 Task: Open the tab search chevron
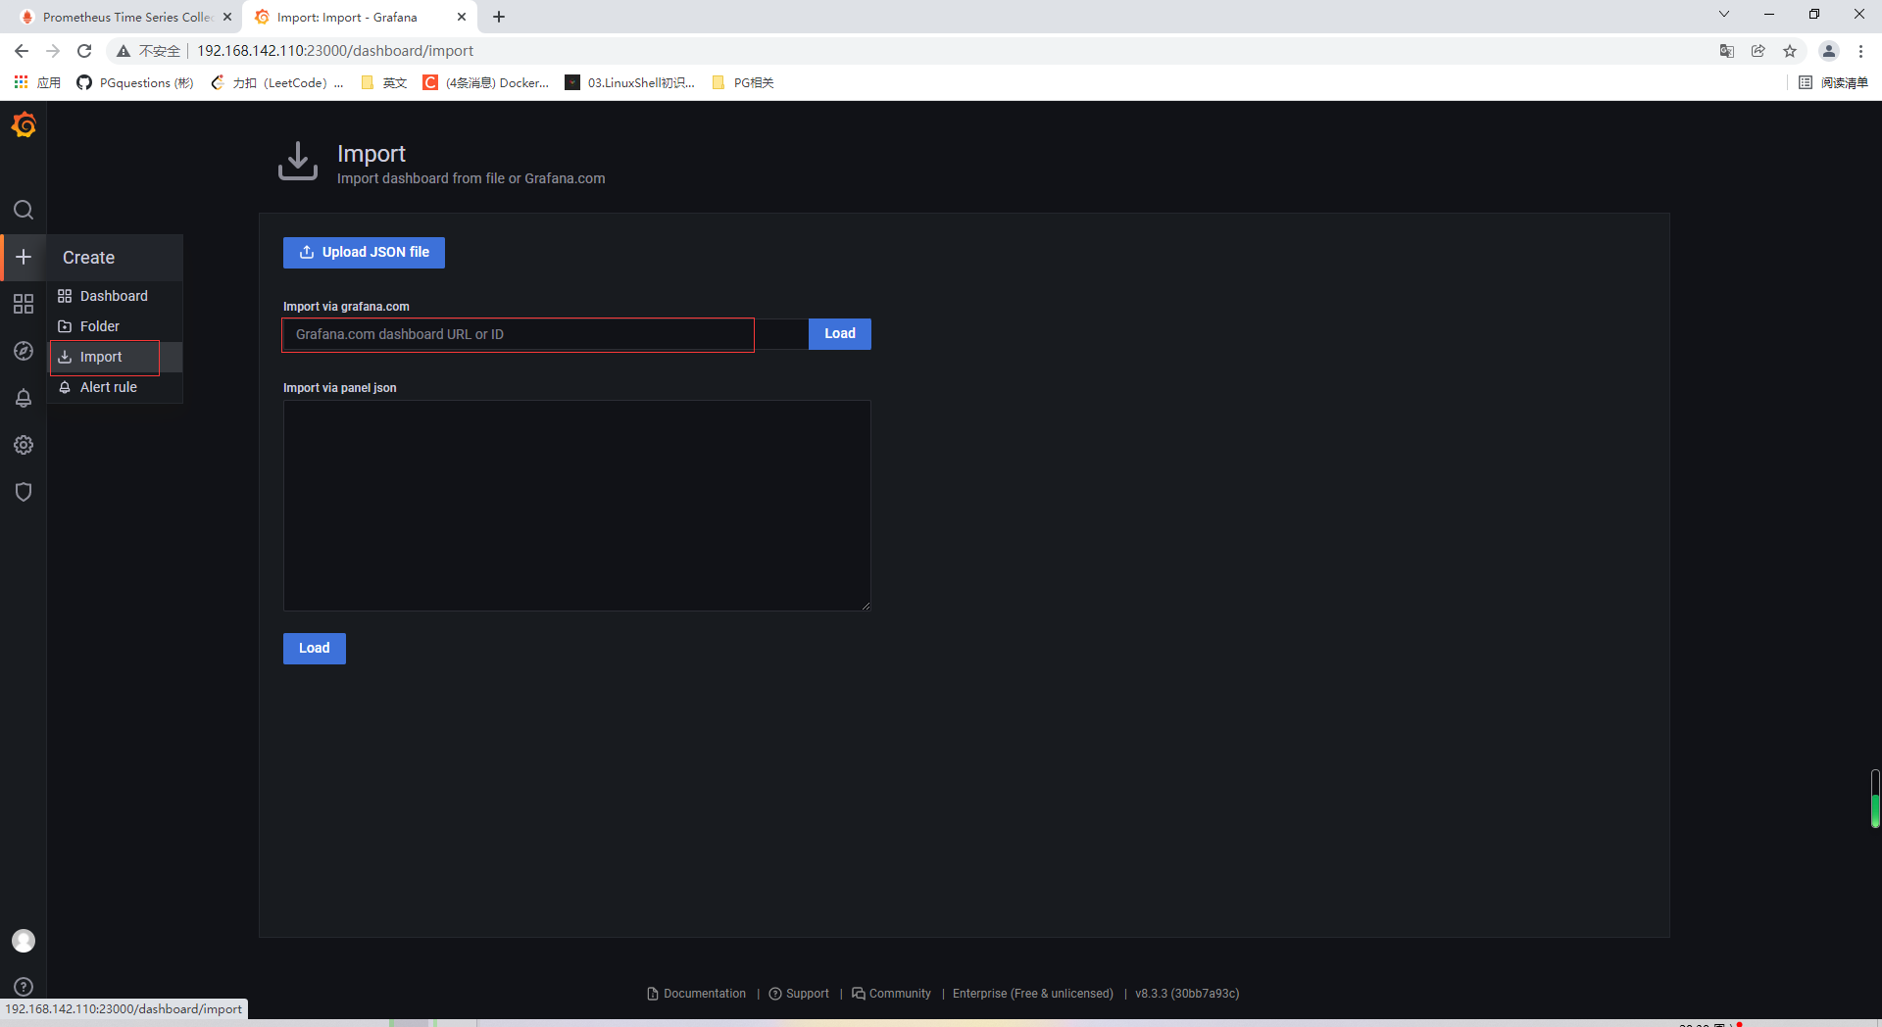1724,15
